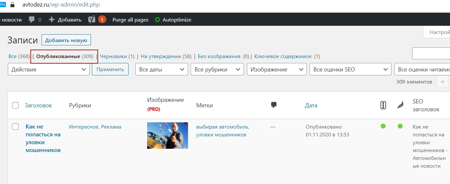
Task: Filter by tag выбирая автомобиль
Action: [223, 127]
